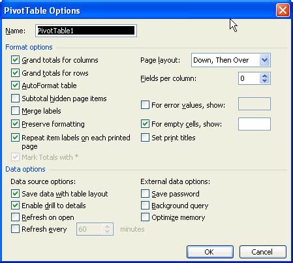Toggle AutoFormat table checkbox
This screenshot has width=293, height=263.
tap(15, 85)
